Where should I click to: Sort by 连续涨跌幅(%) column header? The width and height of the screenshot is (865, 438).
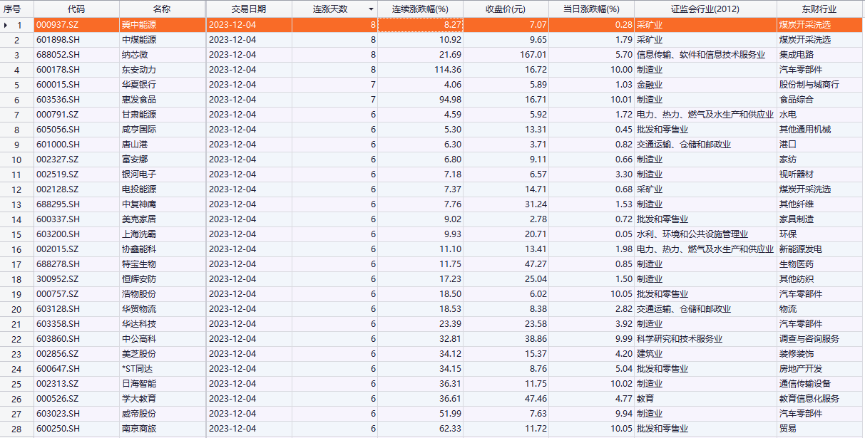[420, 9]
